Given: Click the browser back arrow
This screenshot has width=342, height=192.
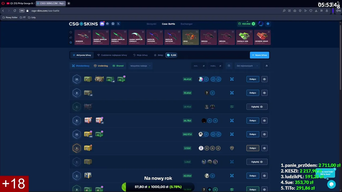Looking at the screenshot, I should (3, 11).
